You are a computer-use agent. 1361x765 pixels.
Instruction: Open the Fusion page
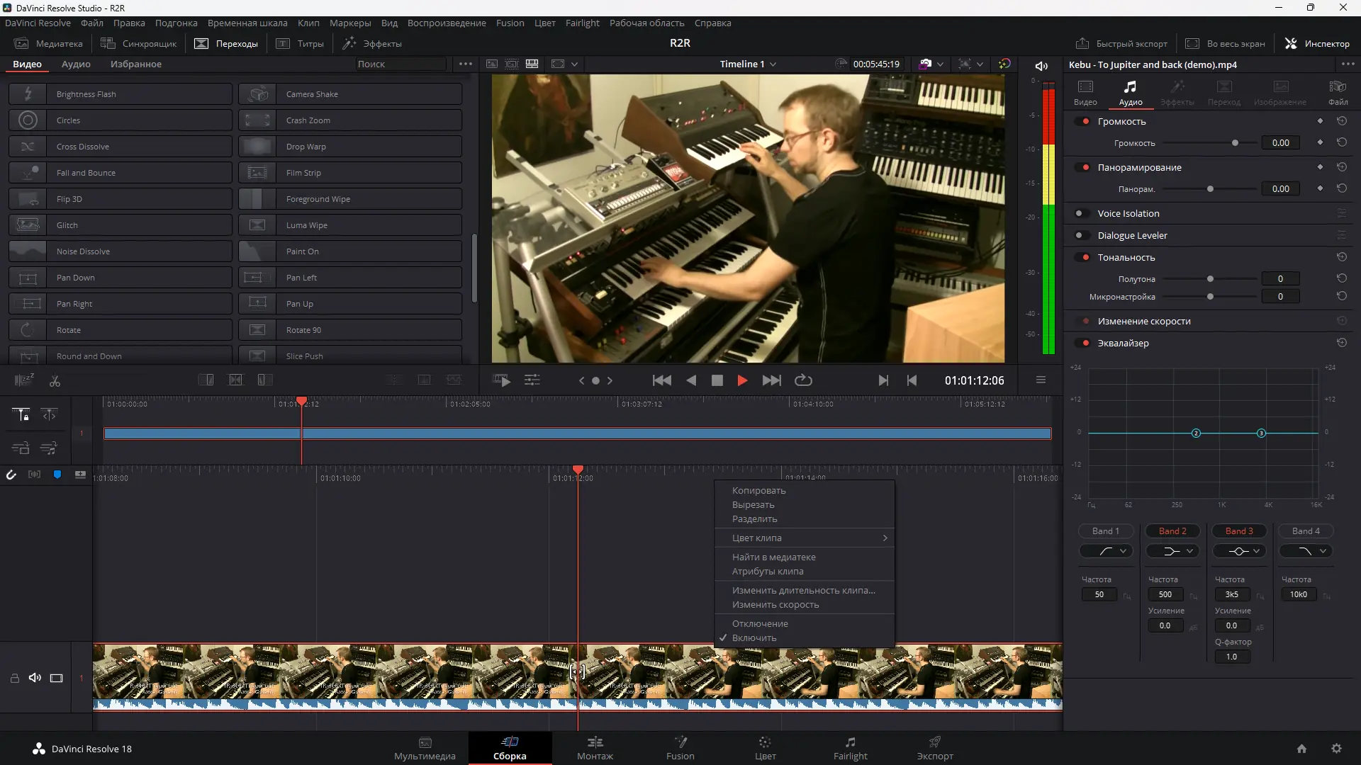[x=680, y=749]
